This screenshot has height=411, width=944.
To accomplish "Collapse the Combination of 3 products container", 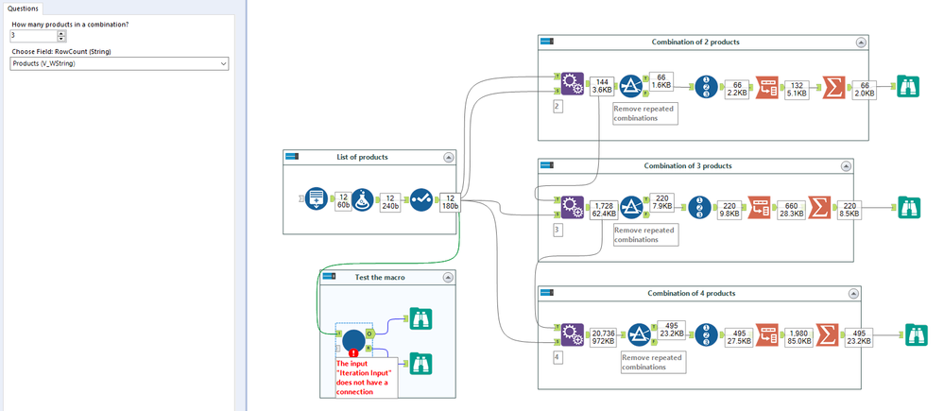I will coord(847,165).
